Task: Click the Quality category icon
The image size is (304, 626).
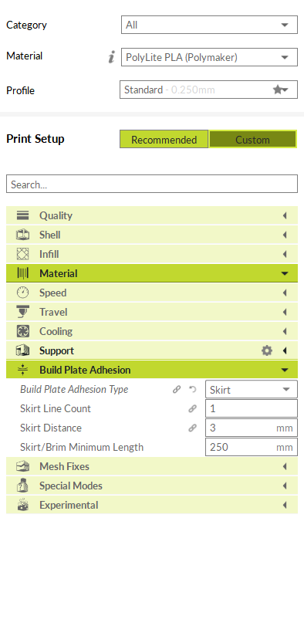Action: [22, 215]
